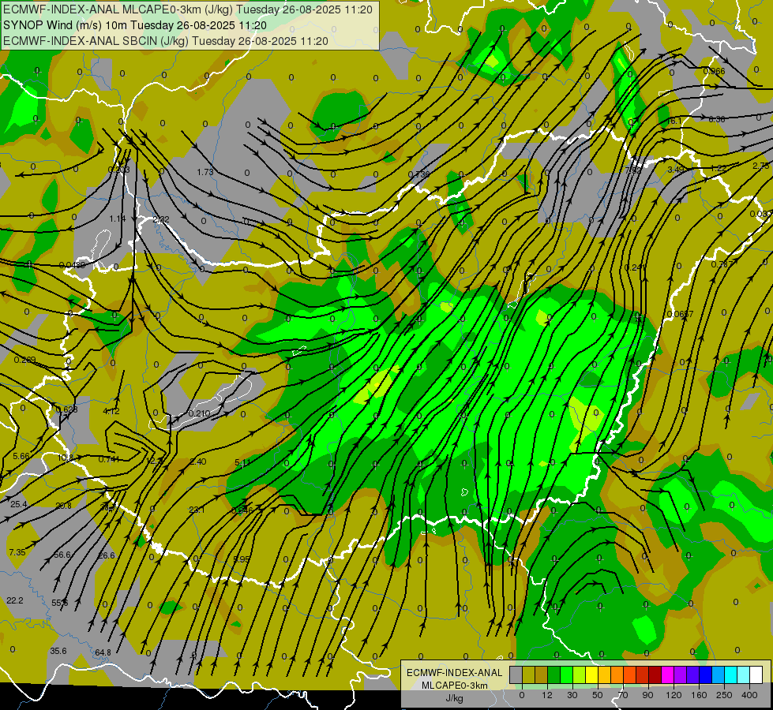Screen dimensions: 773x710
Task: Click the 4.12 value on the map
Action: click(x=111, y=412)
